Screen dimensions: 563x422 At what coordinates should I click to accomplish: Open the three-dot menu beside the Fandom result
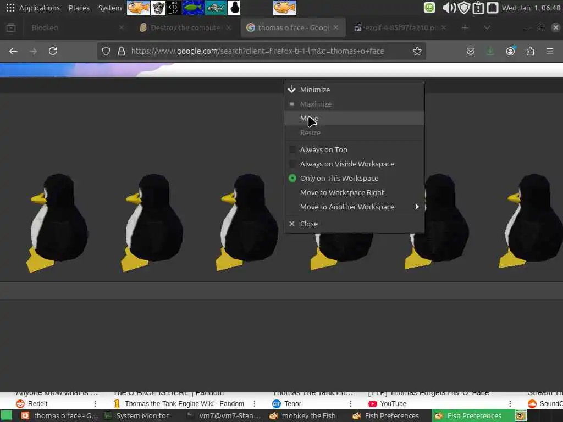point(254,404)
